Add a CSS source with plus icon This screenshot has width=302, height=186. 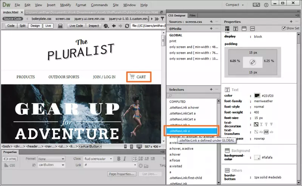coord(211,21)
